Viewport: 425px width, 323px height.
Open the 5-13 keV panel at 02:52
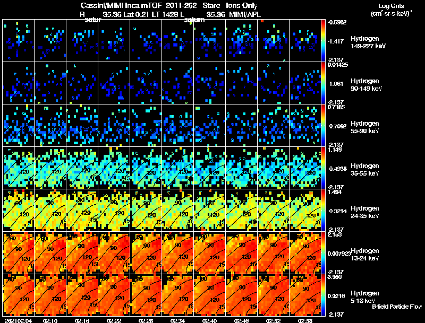click(273, 295)
